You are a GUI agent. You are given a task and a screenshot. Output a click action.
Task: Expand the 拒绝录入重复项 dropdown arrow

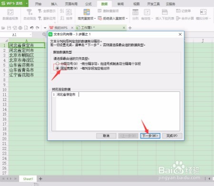pos(126,19)
